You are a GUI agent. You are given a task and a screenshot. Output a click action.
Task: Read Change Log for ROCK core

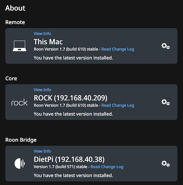coord(118,105)
